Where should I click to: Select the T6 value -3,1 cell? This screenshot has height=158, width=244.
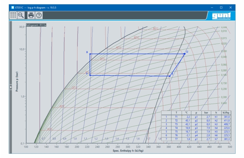pos(186,135)
